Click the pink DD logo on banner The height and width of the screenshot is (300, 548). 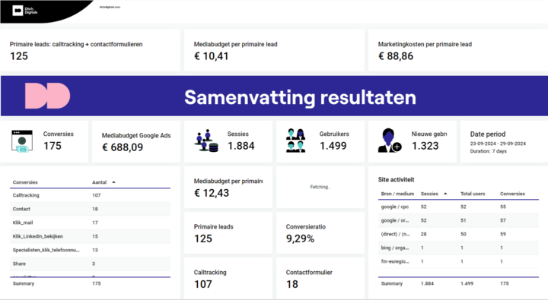(x=47, y=96)
